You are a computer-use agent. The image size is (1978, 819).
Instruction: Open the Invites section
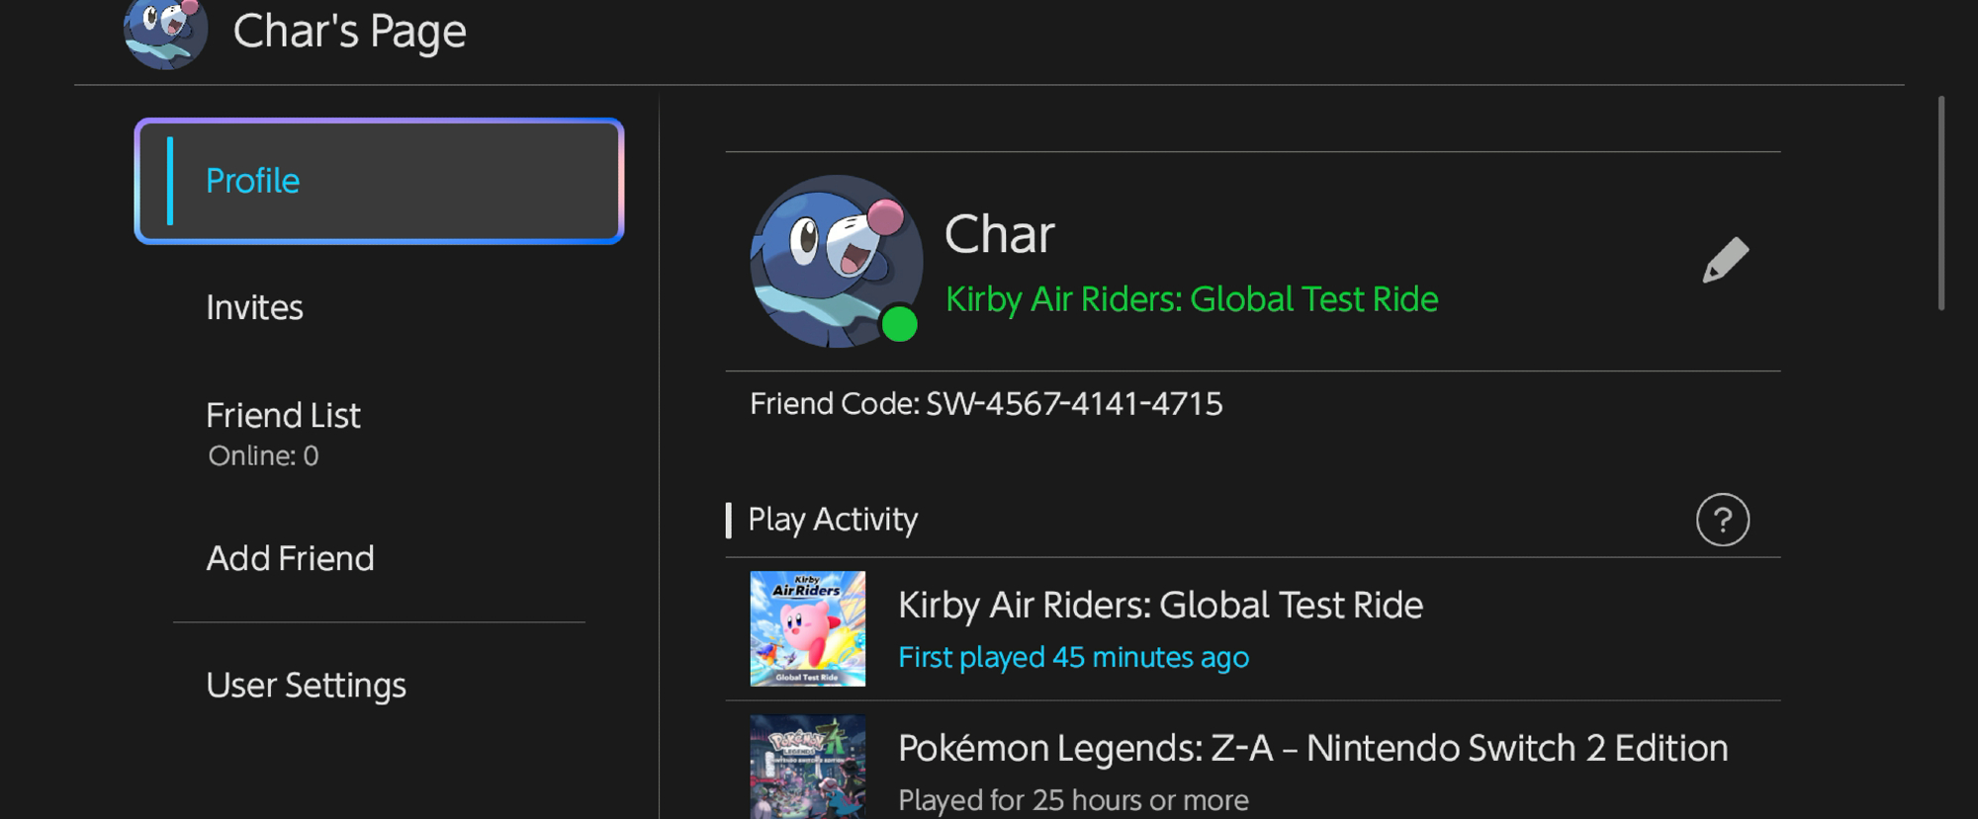tap(254, 308)
